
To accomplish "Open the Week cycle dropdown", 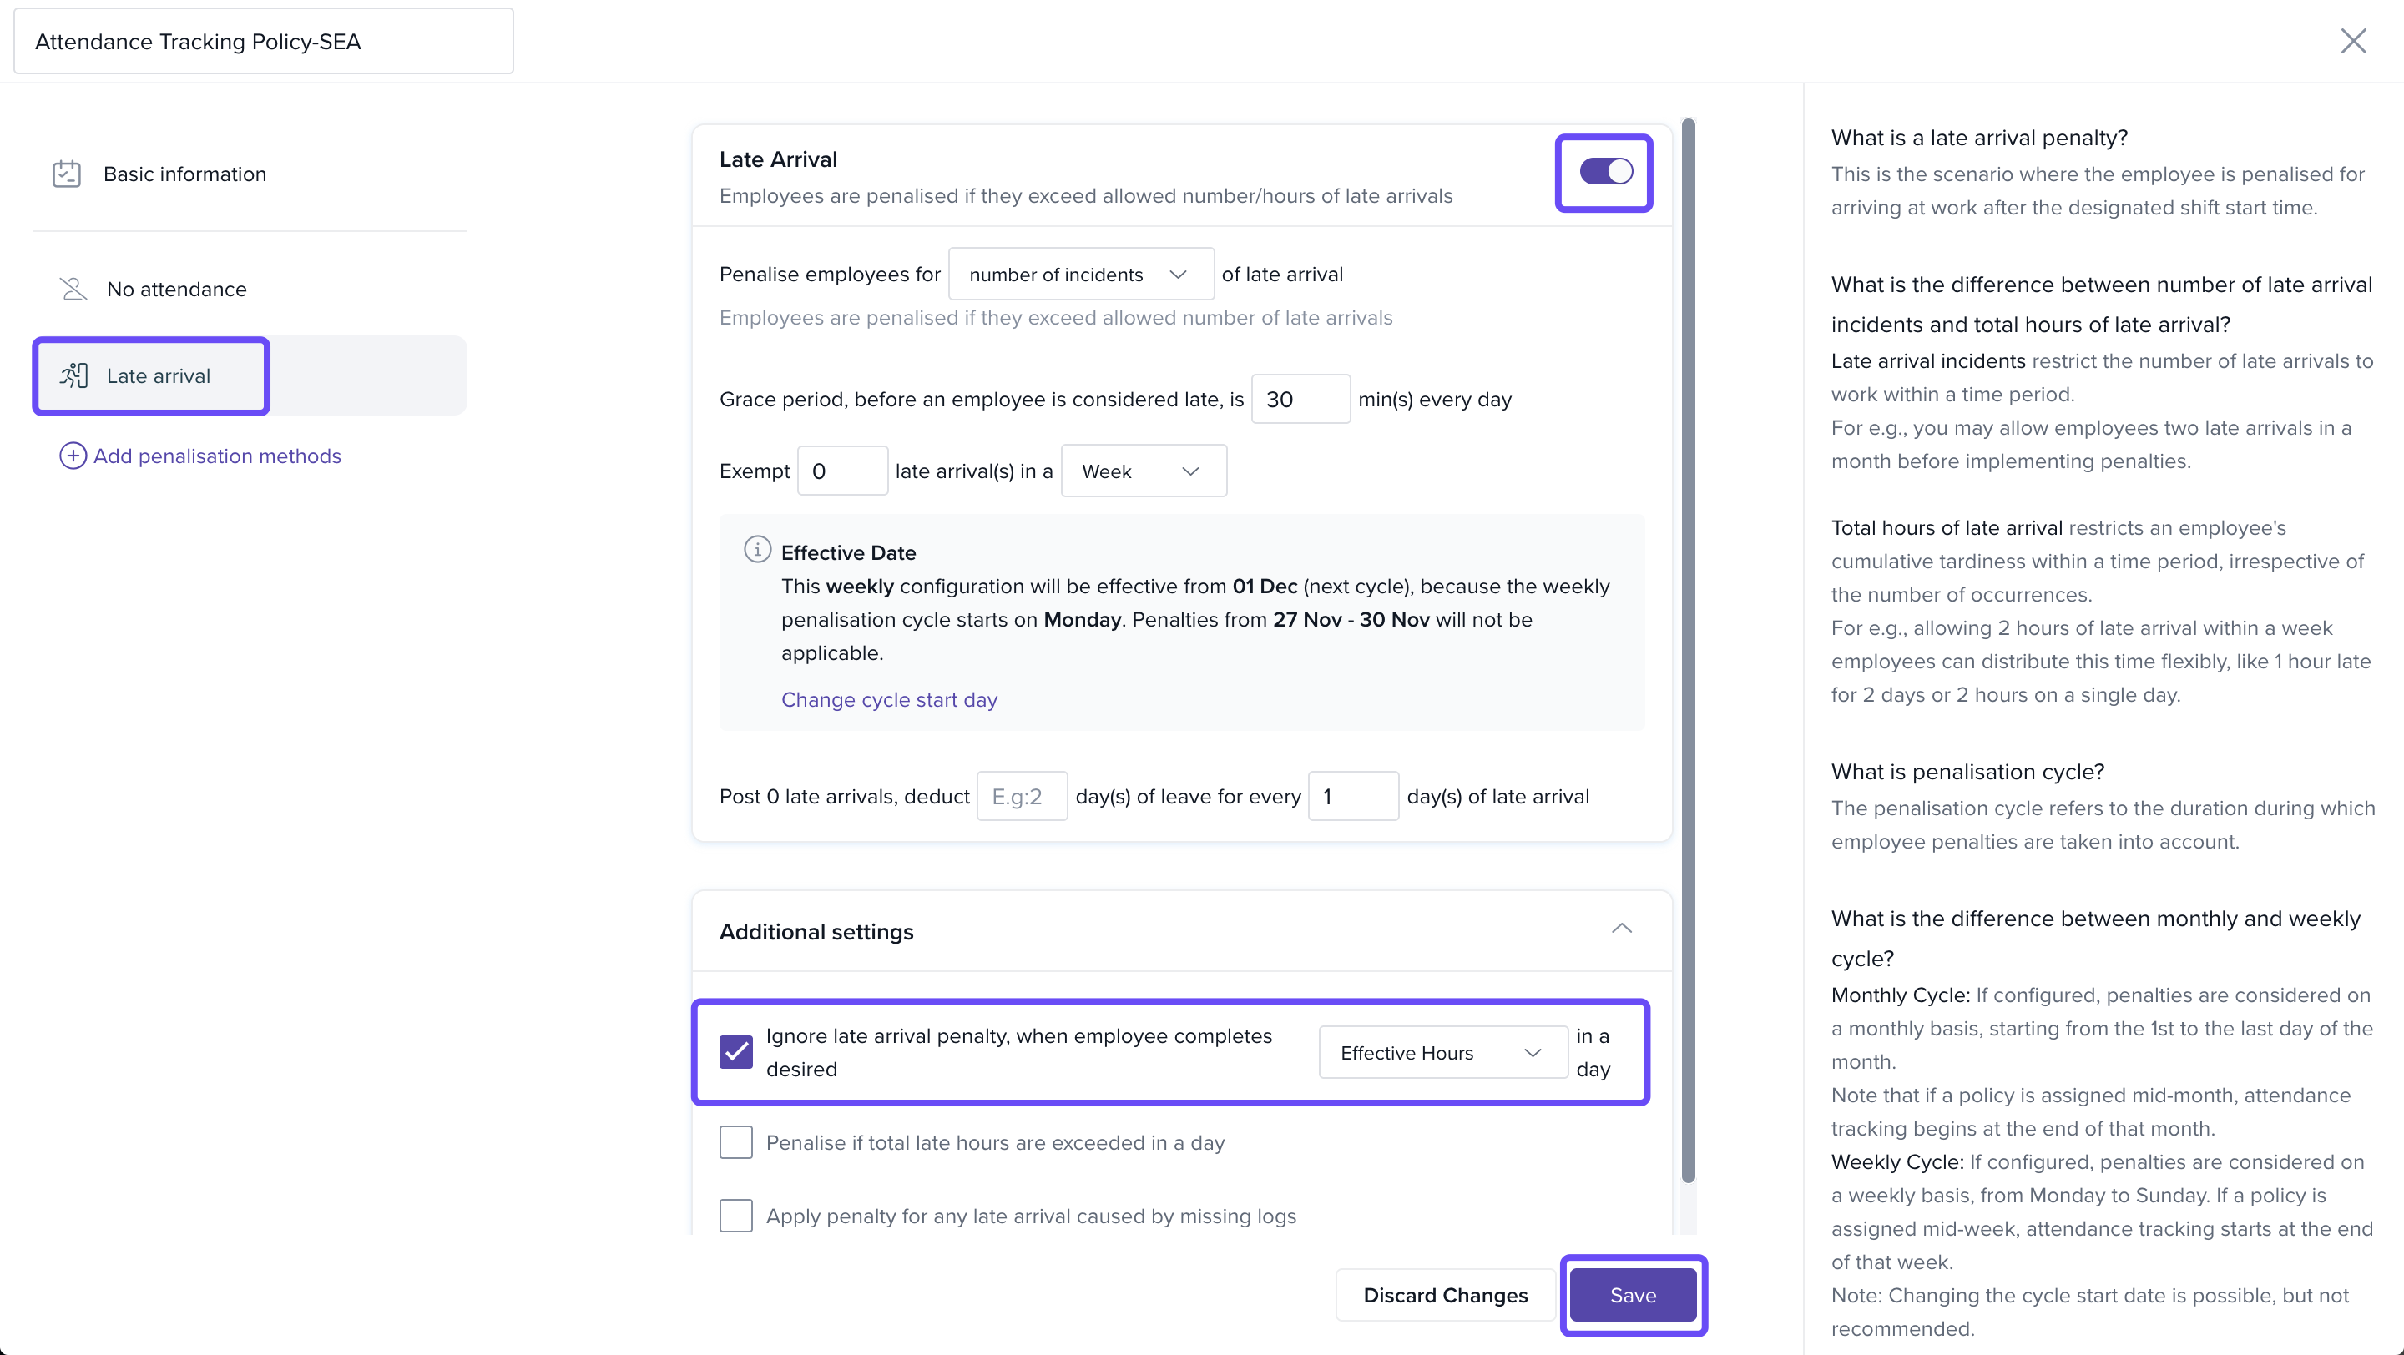I will pos(1142,472).
